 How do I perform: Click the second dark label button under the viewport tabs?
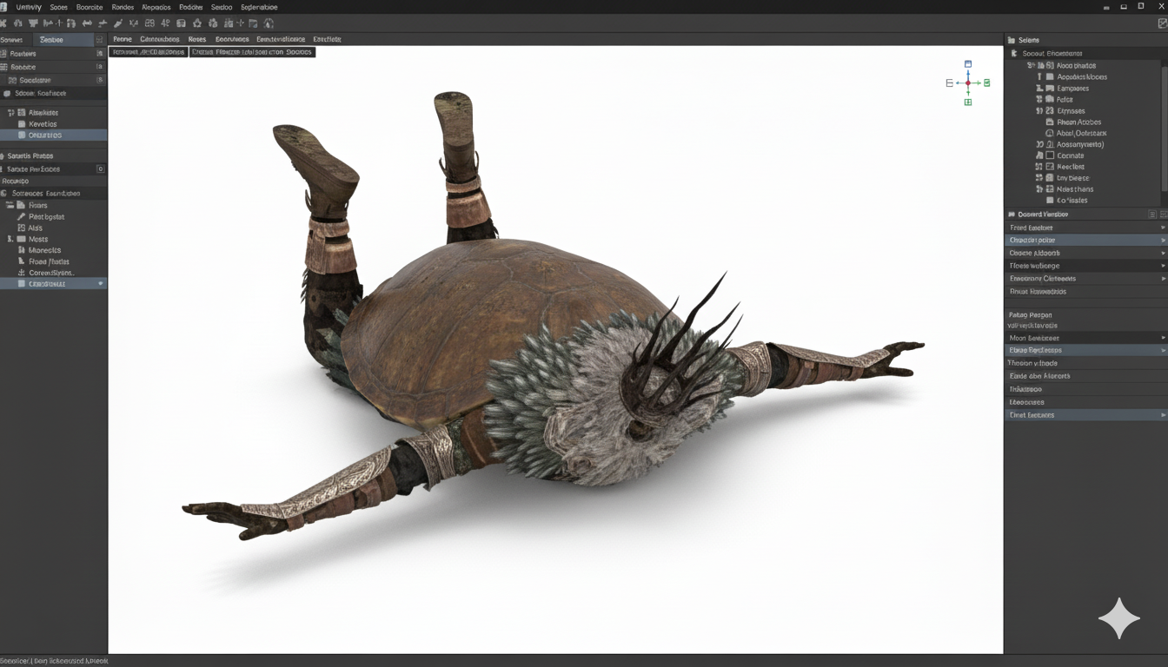pos(252,52)
